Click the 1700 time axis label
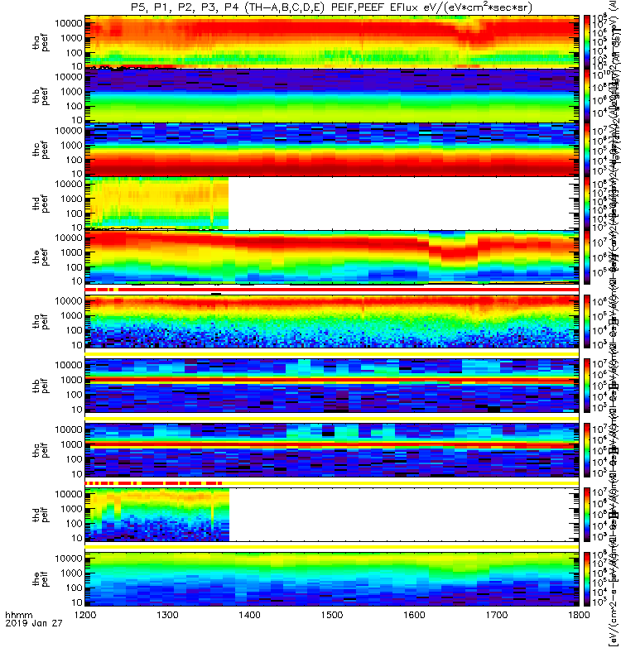The width and height of the screenshot is (621, 662). pos(496,615)
